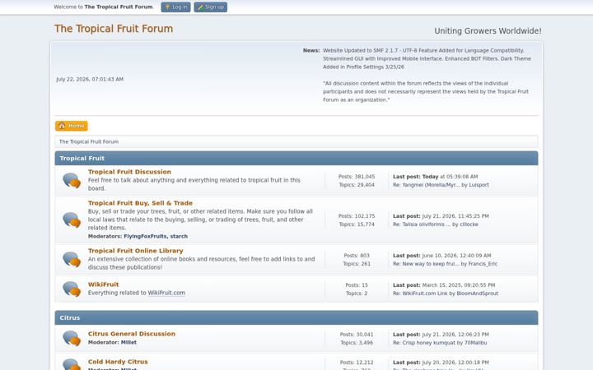This screenshot has width=593, height=370.
Task: Click the Citrus General Discussion board icon
Action: click(x=72, y=338)
